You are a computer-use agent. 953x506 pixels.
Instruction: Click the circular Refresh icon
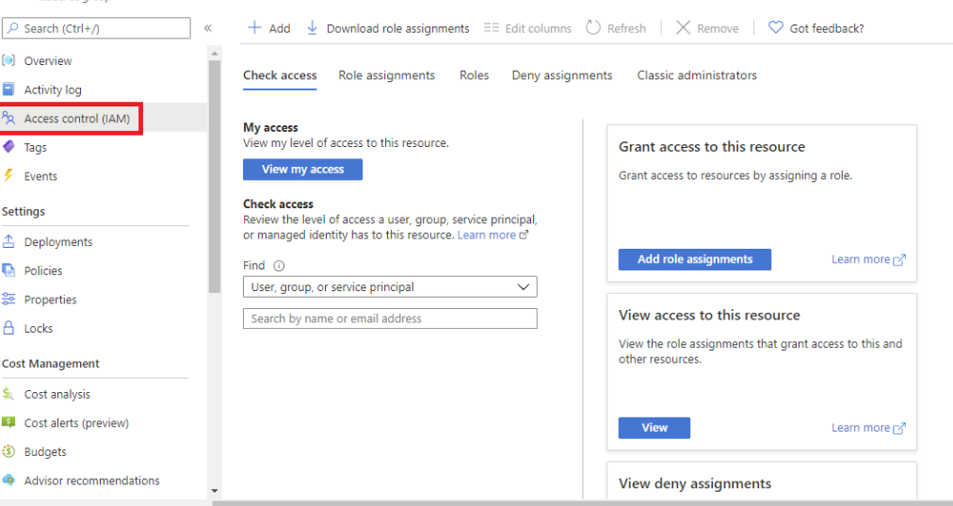[x=593, y=27]
